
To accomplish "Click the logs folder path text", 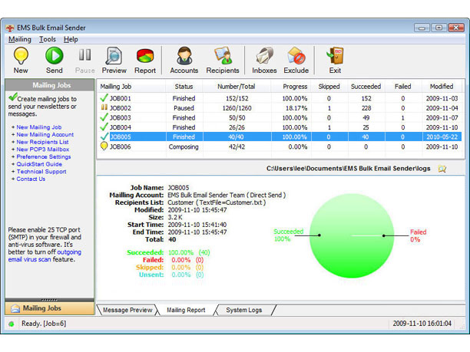I will pos(349,169).
